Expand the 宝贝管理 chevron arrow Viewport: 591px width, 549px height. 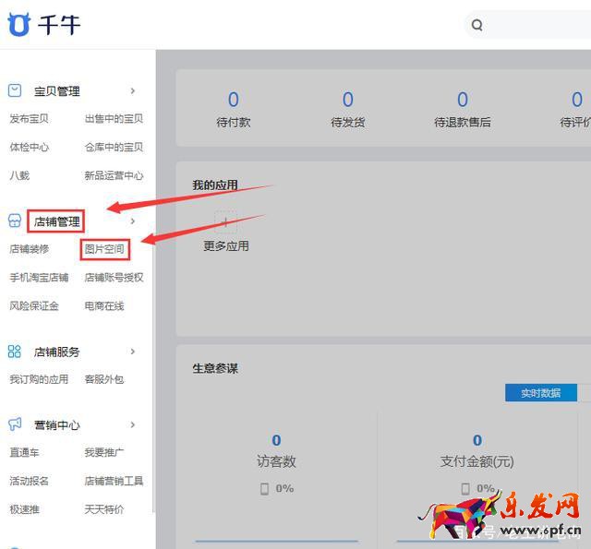[133, 90]
